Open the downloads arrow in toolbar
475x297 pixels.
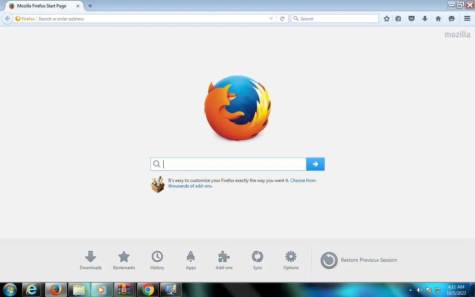pyautogui.click(x=425, y=19)
